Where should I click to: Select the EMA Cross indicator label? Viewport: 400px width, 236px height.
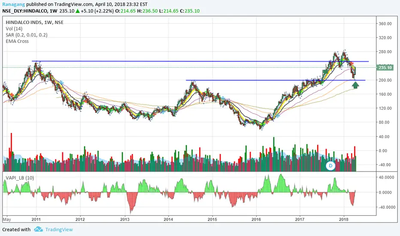tap(17, 41)
